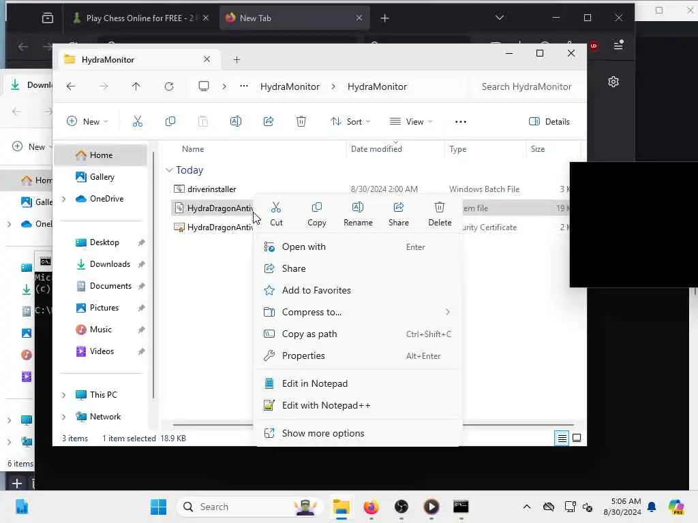Click toolbar Delete trash icon

301,121
